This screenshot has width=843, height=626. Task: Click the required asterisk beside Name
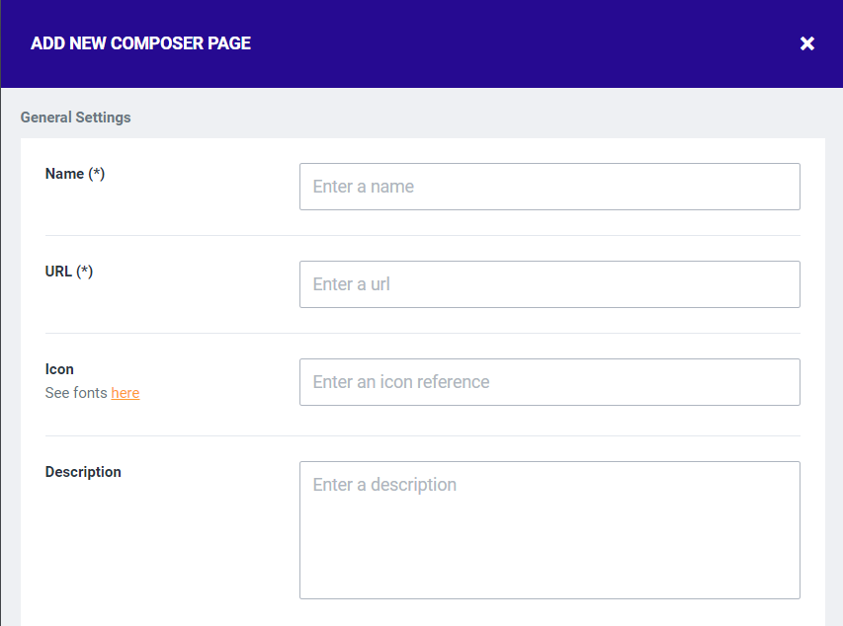[97, 174]
